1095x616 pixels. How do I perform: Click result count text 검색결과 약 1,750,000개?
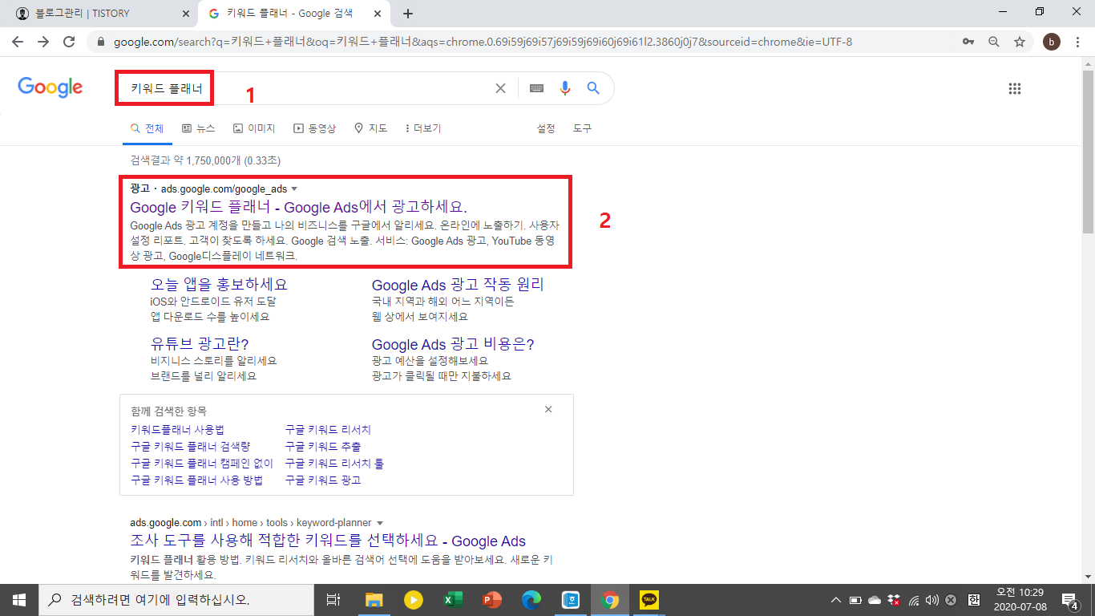click(x=205, y=160)
